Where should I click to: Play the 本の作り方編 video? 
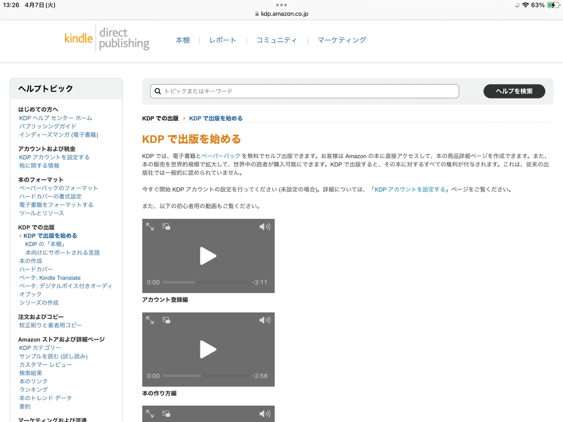(208, 349)
